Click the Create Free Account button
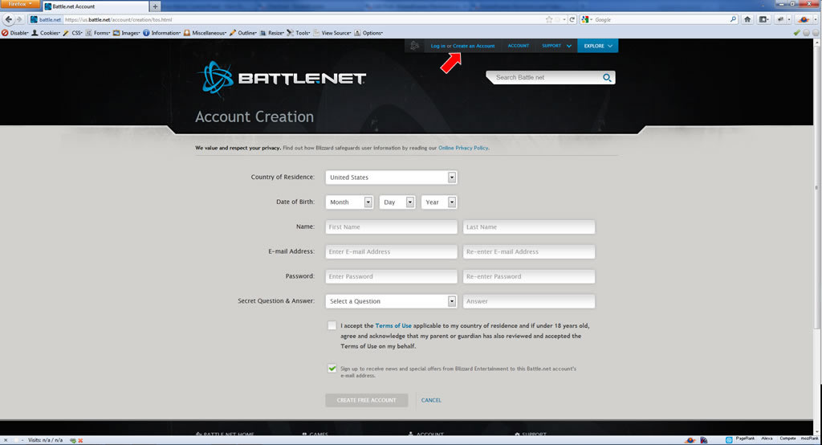 point(366,400)
